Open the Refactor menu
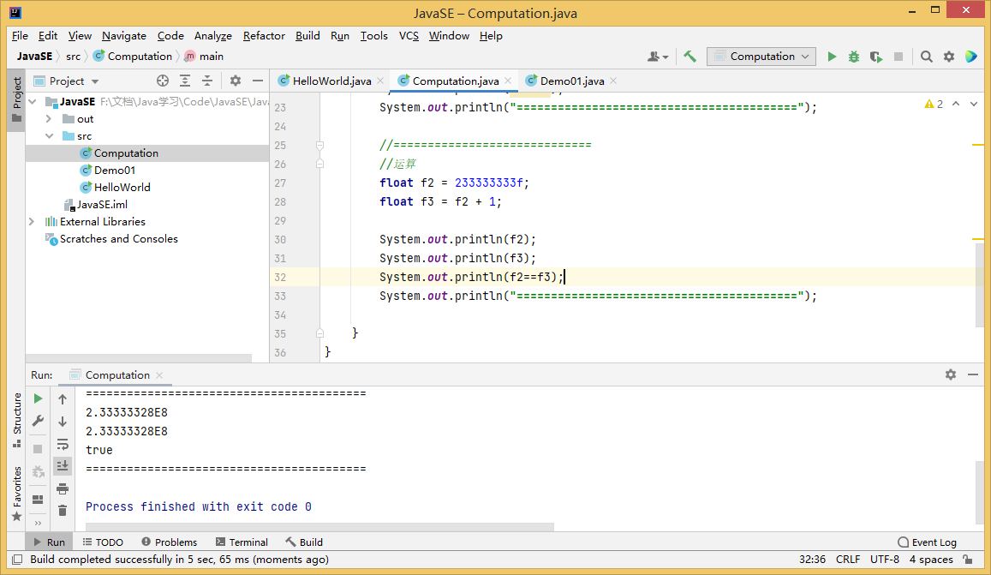This screenshot has width=991, height=575. (x=264, y=36)
